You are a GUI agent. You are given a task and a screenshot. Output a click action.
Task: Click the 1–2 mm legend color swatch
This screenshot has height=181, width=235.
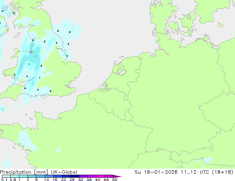point(23,176)
